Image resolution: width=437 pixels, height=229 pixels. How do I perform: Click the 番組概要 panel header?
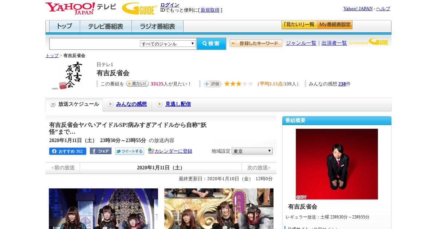point(337,121)
